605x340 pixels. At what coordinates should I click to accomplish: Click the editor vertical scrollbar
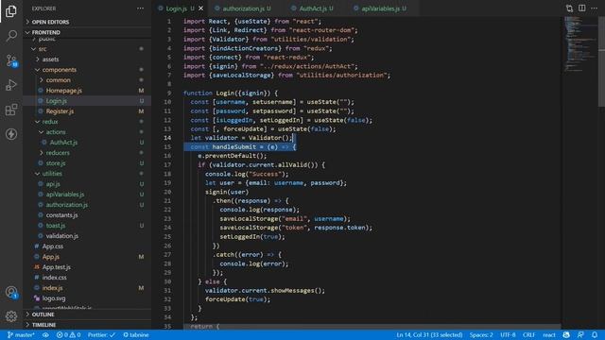click(x=601, y=61)
